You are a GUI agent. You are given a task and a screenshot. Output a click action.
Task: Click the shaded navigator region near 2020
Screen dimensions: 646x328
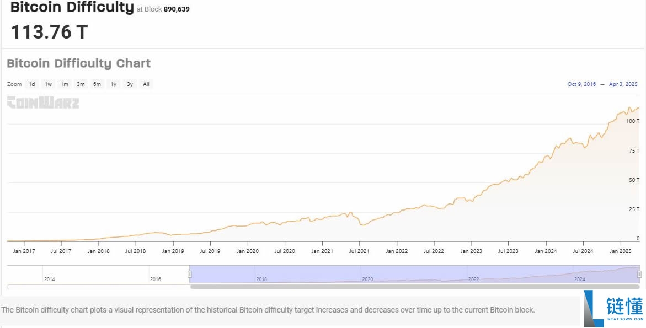point(367,275)
